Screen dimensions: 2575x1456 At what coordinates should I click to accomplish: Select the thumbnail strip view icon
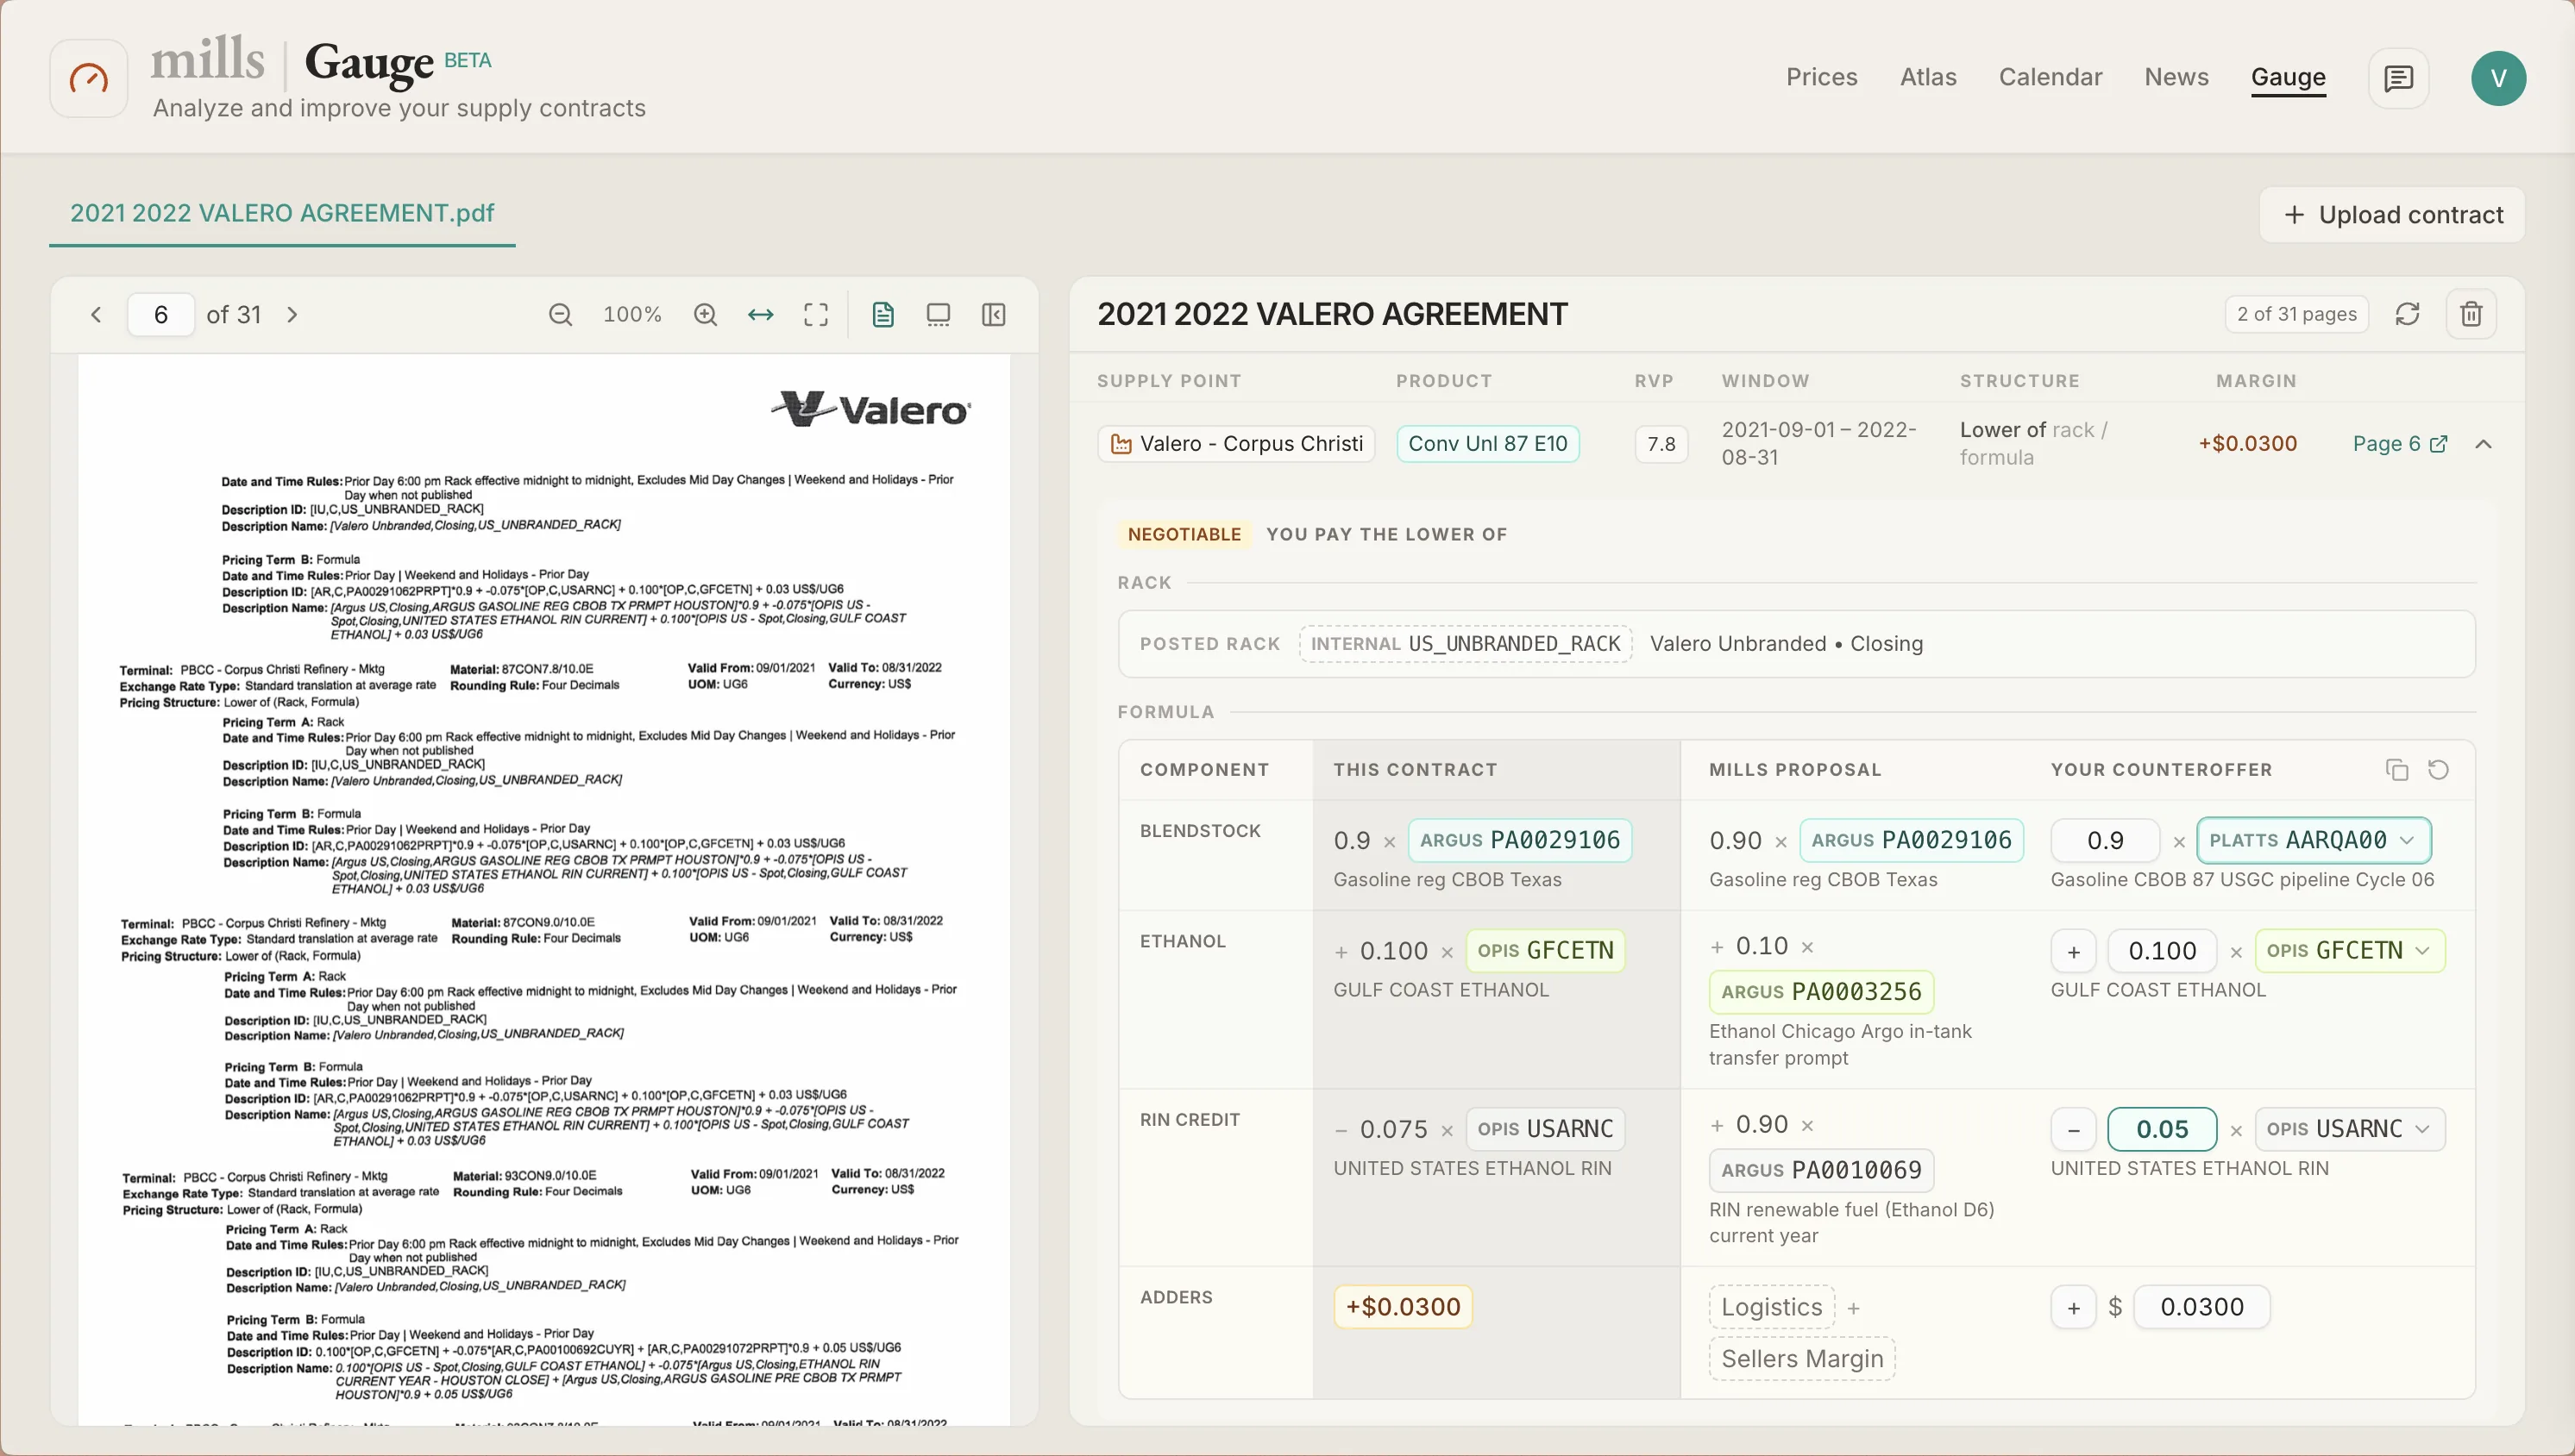pos(939,315)
